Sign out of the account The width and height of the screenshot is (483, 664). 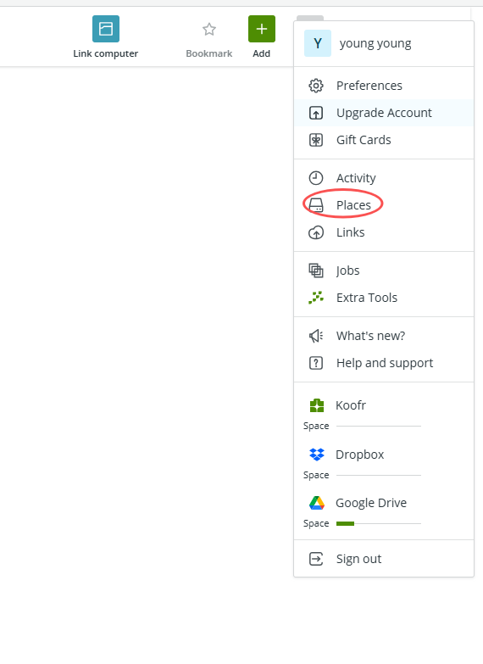384,559
